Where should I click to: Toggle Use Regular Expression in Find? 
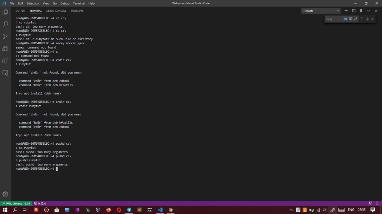coord(356,19)
